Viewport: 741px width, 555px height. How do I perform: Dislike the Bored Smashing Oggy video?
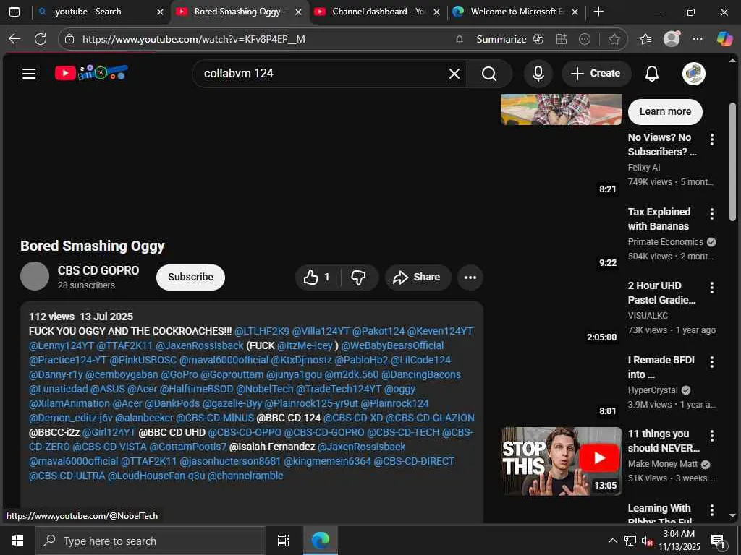[359, 277]
